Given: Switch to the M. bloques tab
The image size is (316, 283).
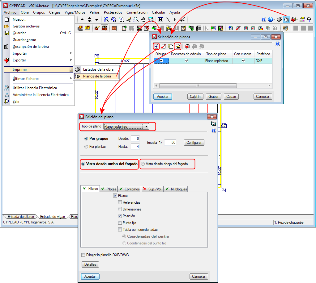Looking at the screenshot, I should tap(176, 189).
